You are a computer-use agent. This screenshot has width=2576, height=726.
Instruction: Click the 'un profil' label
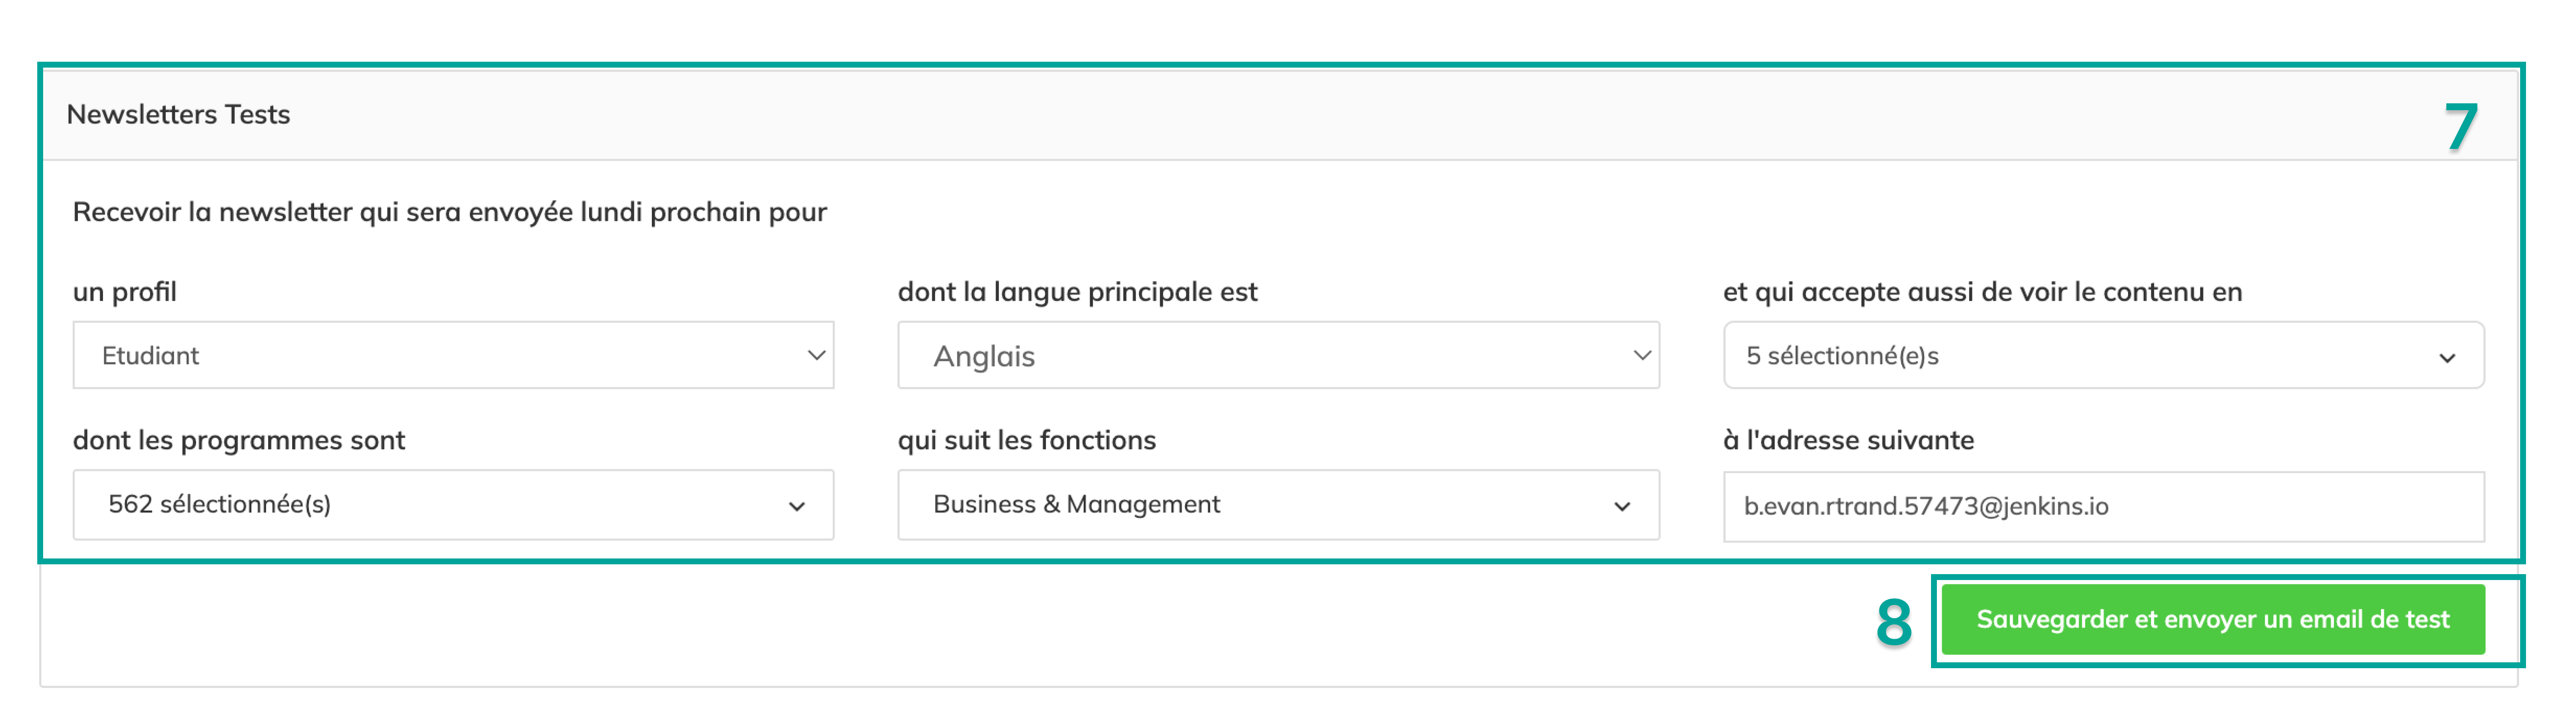tap(125, 292)
